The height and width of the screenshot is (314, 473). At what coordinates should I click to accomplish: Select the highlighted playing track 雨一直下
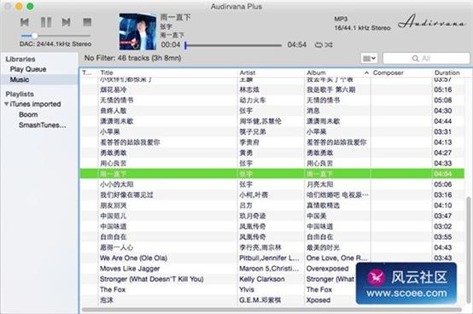pyautogui.click(x=272, y=174)
